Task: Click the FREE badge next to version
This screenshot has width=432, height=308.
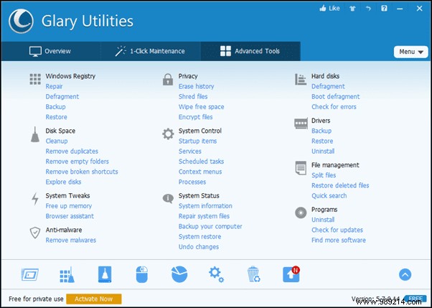Action: pos(415,299)
